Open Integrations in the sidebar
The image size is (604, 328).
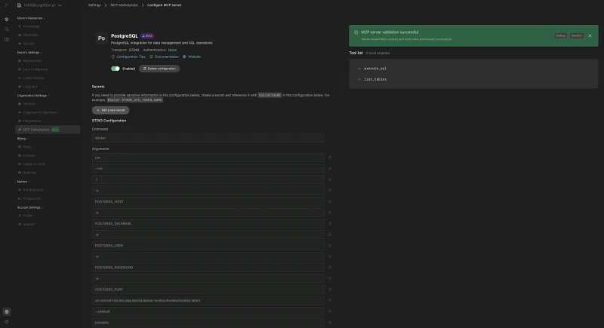pos(32,121)
